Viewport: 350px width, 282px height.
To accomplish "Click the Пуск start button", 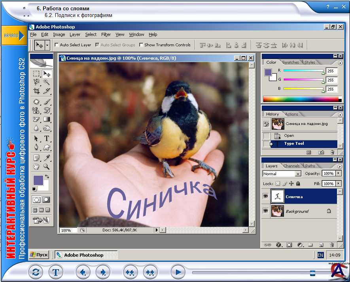I will (x=39, y=255).
